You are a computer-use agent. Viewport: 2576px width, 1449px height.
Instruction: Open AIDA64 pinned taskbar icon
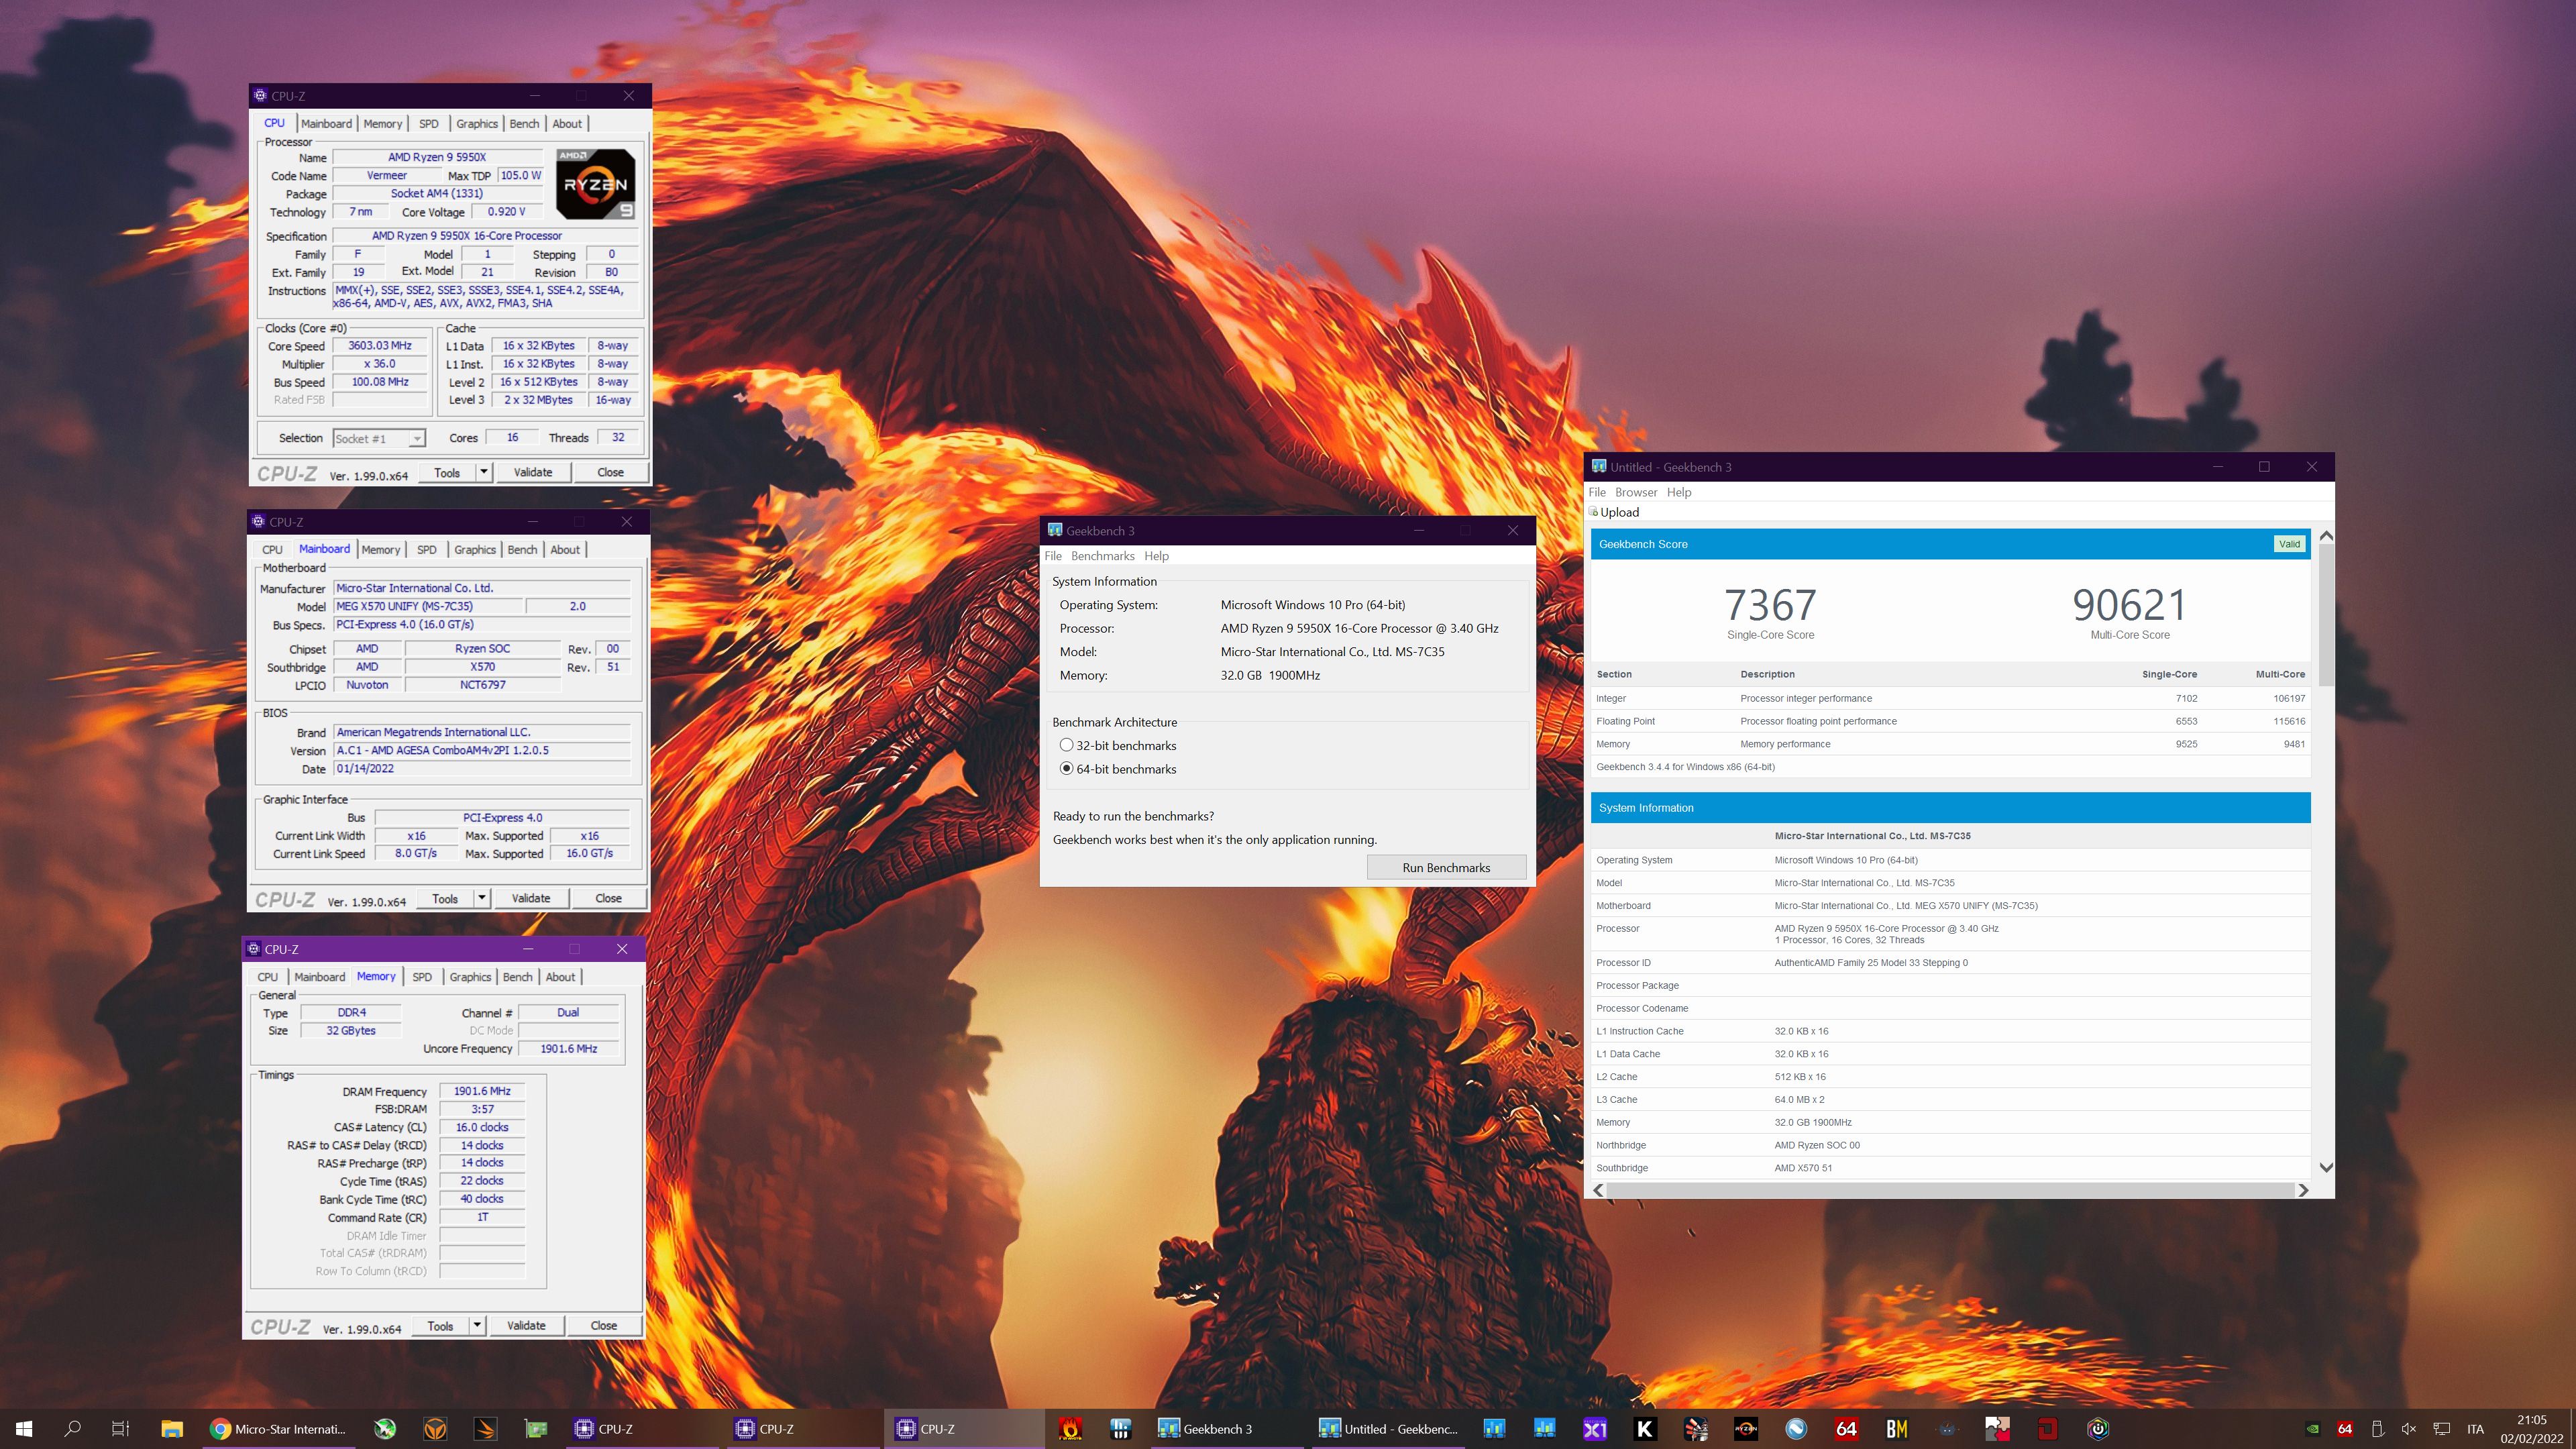(1847, 1429)
